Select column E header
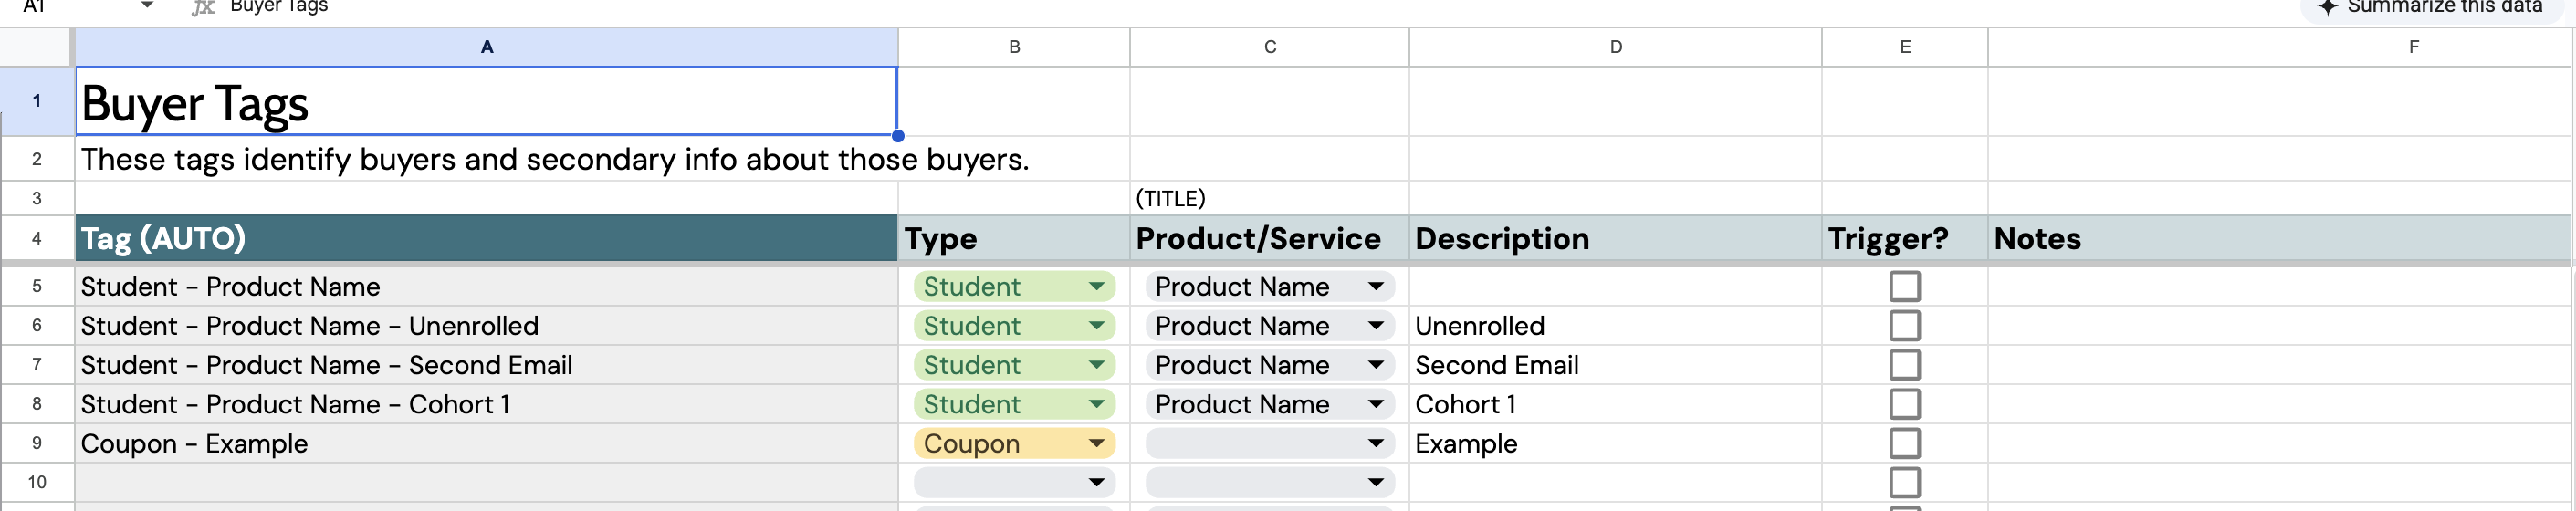Screen dimensions: 2576x511 pyautogui.click(x=1904, y=47)
